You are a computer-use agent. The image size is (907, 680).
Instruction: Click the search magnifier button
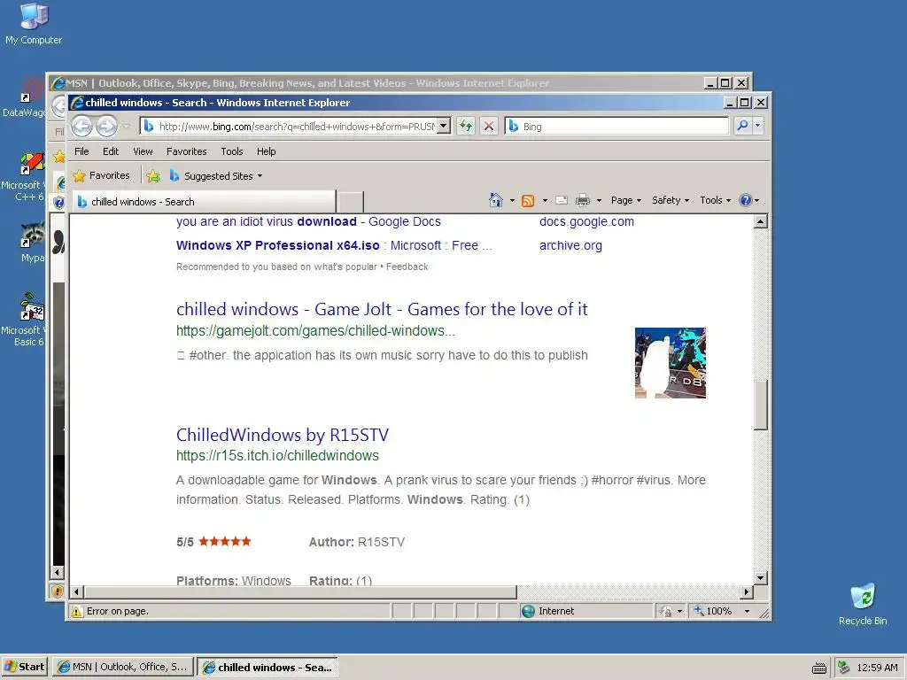[x=742, y=126]
